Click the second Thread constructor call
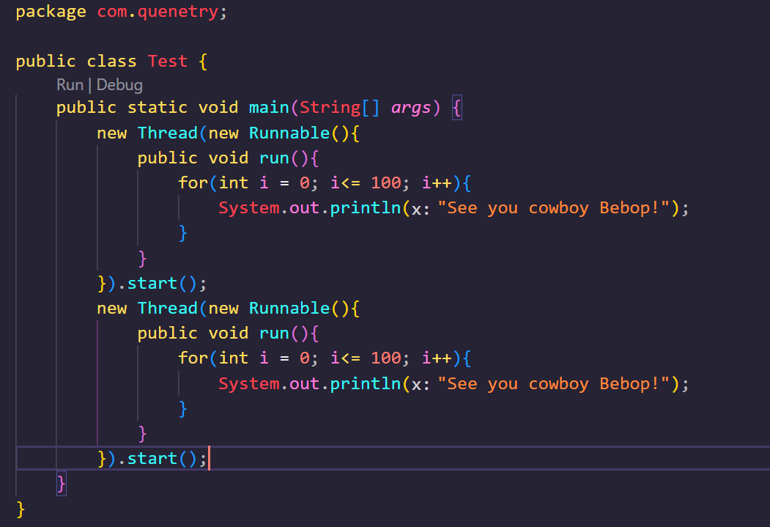The image size is (770, 527). click(168, 309)
